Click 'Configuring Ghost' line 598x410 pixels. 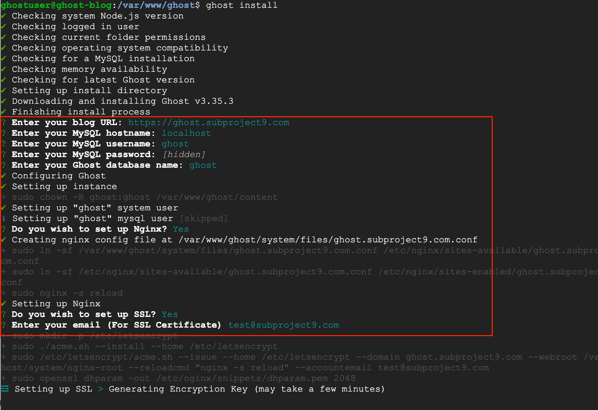tap(59, 176)
